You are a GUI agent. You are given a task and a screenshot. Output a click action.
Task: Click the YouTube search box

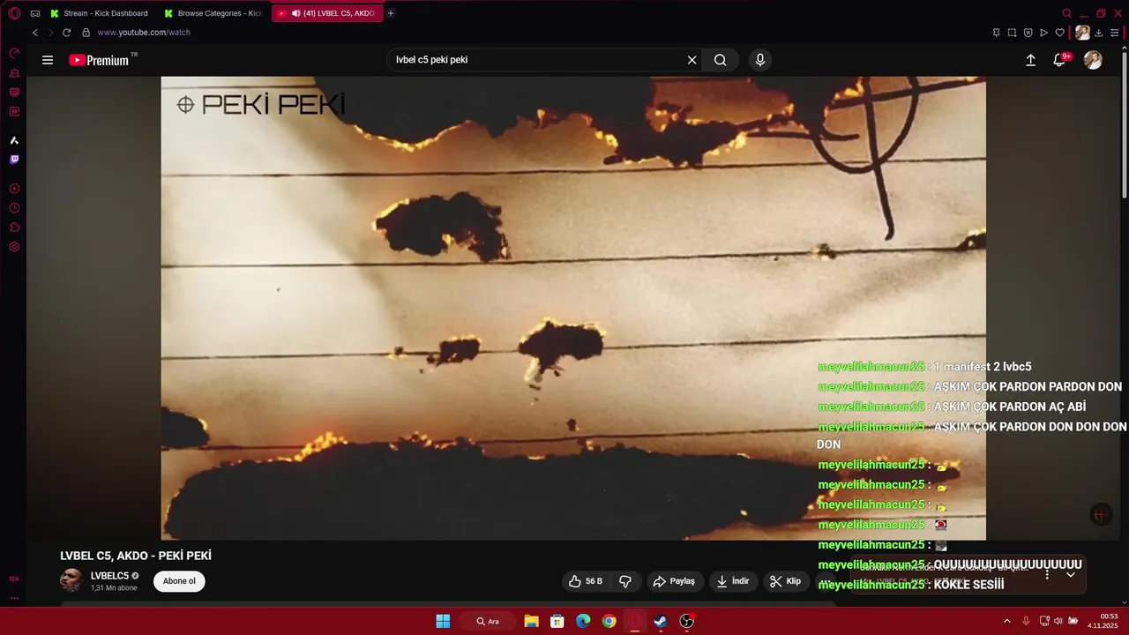tap(538, 60)
